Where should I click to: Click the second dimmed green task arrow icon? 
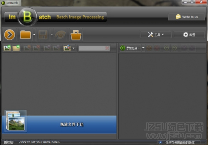point(174,48)
